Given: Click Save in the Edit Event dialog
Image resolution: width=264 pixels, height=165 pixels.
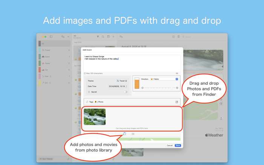Looking at the screenshot, I should [178, 145].
